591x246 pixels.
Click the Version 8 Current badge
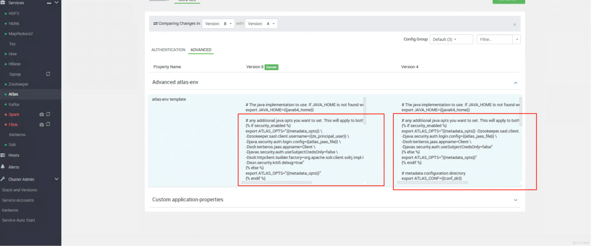tap(272, 67)
